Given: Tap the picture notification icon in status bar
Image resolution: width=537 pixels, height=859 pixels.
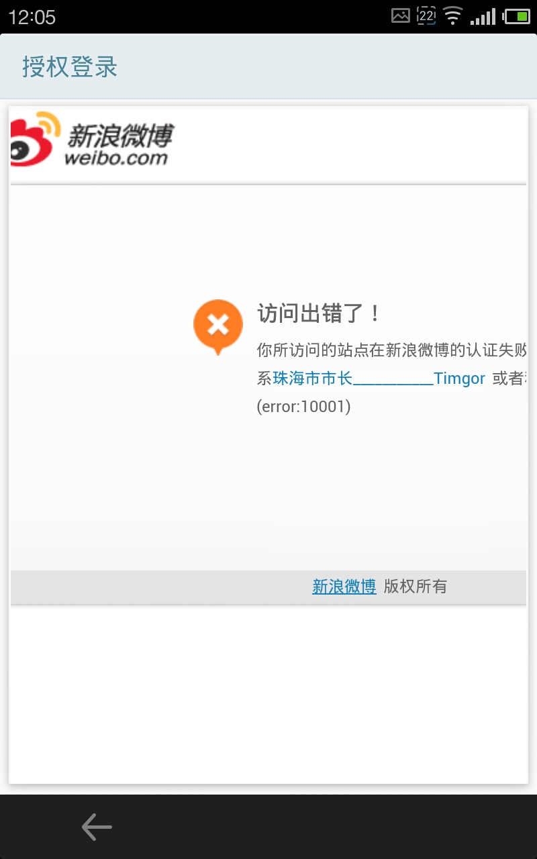Looking at the screenshot, I should (x=401, y=15).
